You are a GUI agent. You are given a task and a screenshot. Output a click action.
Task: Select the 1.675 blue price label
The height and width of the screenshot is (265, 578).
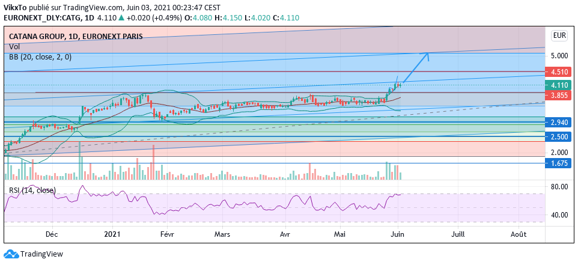(559, 163)
